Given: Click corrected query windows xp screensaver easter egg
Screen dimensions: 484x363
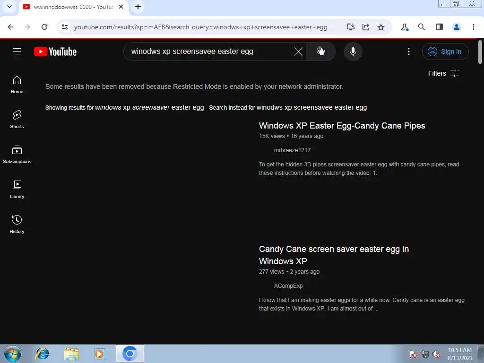Looking at the screenshot, I should coord(149,107).
